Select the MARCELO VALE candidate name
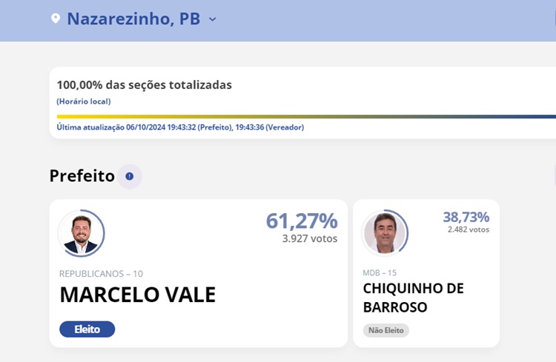The height and width of the screenshot is (362, 556). (x=137, y=295)
